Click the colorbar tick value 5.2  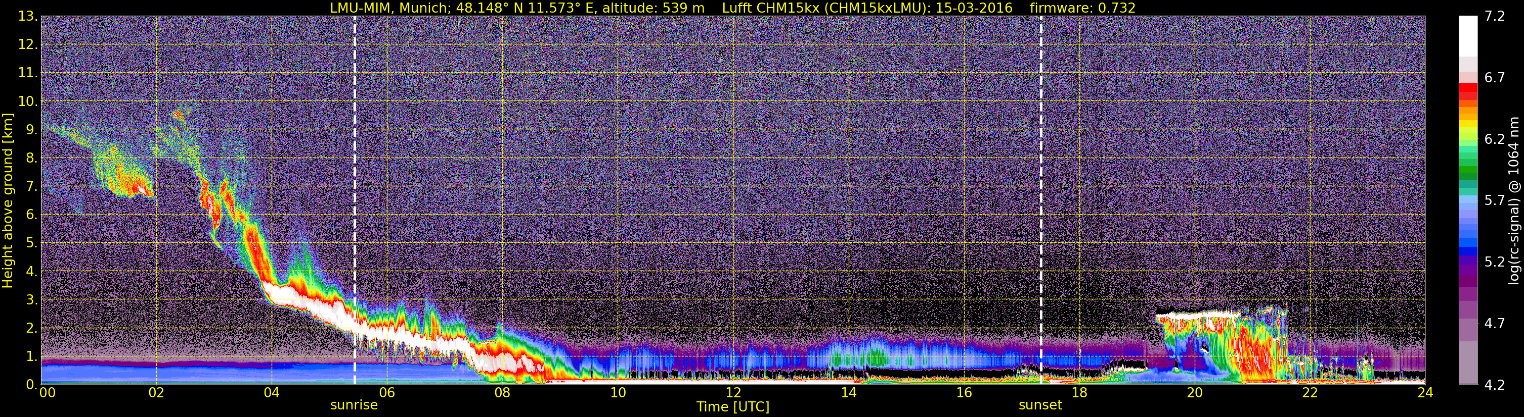coord(1495,262)
